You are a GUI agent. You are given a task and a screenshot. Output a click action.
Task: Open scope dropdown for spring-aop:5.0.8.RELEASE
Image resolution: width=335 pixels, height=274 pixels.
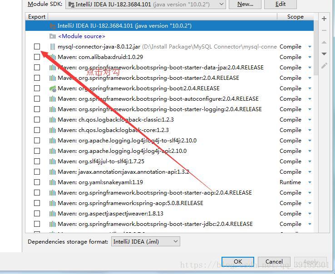click(x=310, y=203)
